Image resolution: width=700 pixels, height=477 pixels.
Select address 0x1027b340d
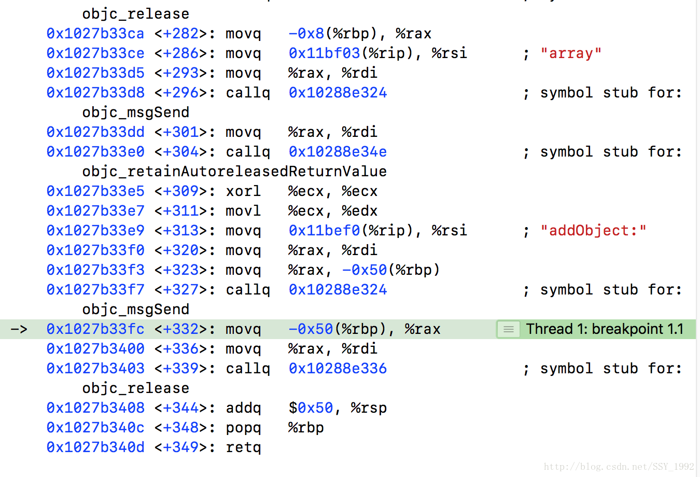(95, 447)
